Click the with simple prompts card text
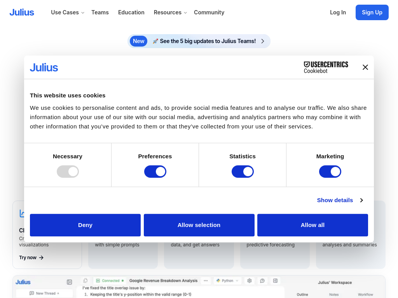Screen dimensions: 398x298 coord(117,245)
